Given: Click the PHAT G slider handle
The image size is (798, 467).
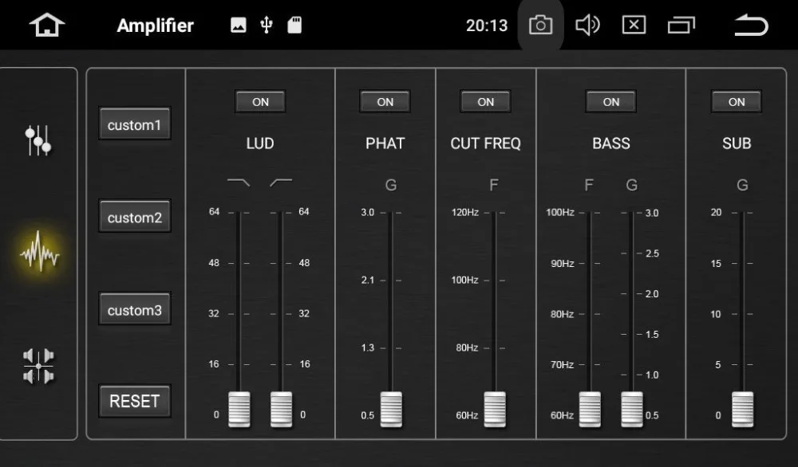Looking at the screenshot, I should tap(391, 409).
